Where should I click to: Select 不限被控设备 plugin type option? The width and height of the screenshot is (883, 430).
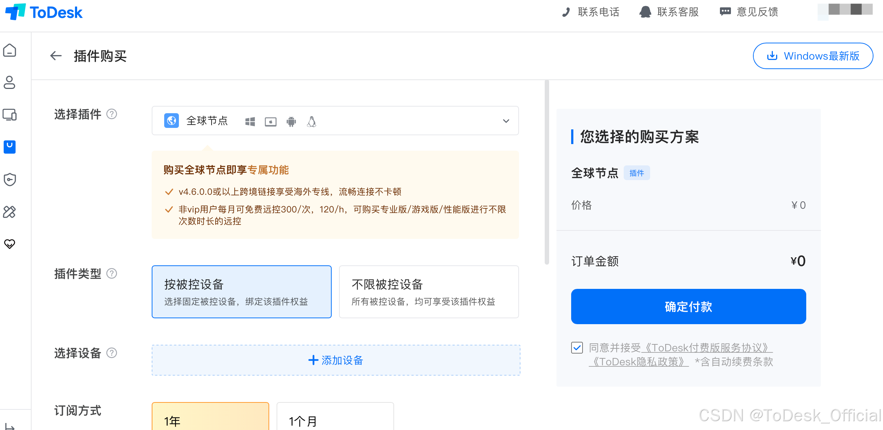(429, 292)
